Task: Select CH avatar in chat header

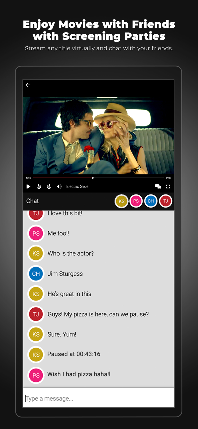Action: coord(151,201)
